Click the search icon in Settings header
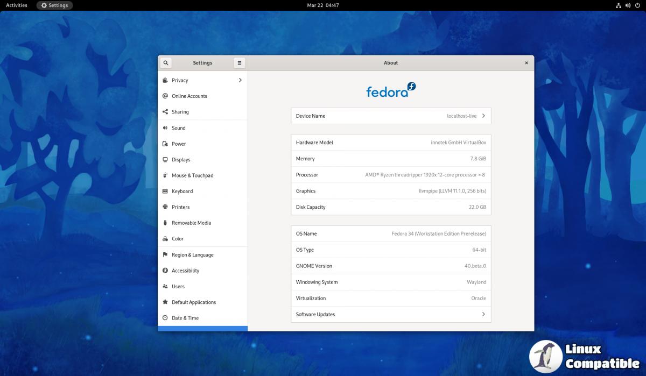Image resolution: width=646 pixels, height=376 pixels. [166, 63]
